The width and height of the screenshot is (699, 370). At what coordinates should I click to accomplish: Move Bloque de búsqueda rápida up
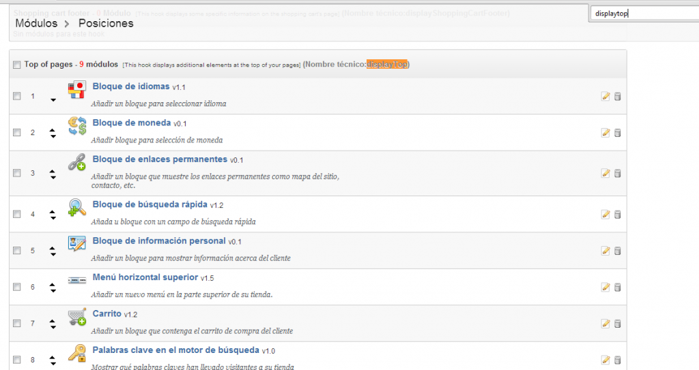pos(53,212)
